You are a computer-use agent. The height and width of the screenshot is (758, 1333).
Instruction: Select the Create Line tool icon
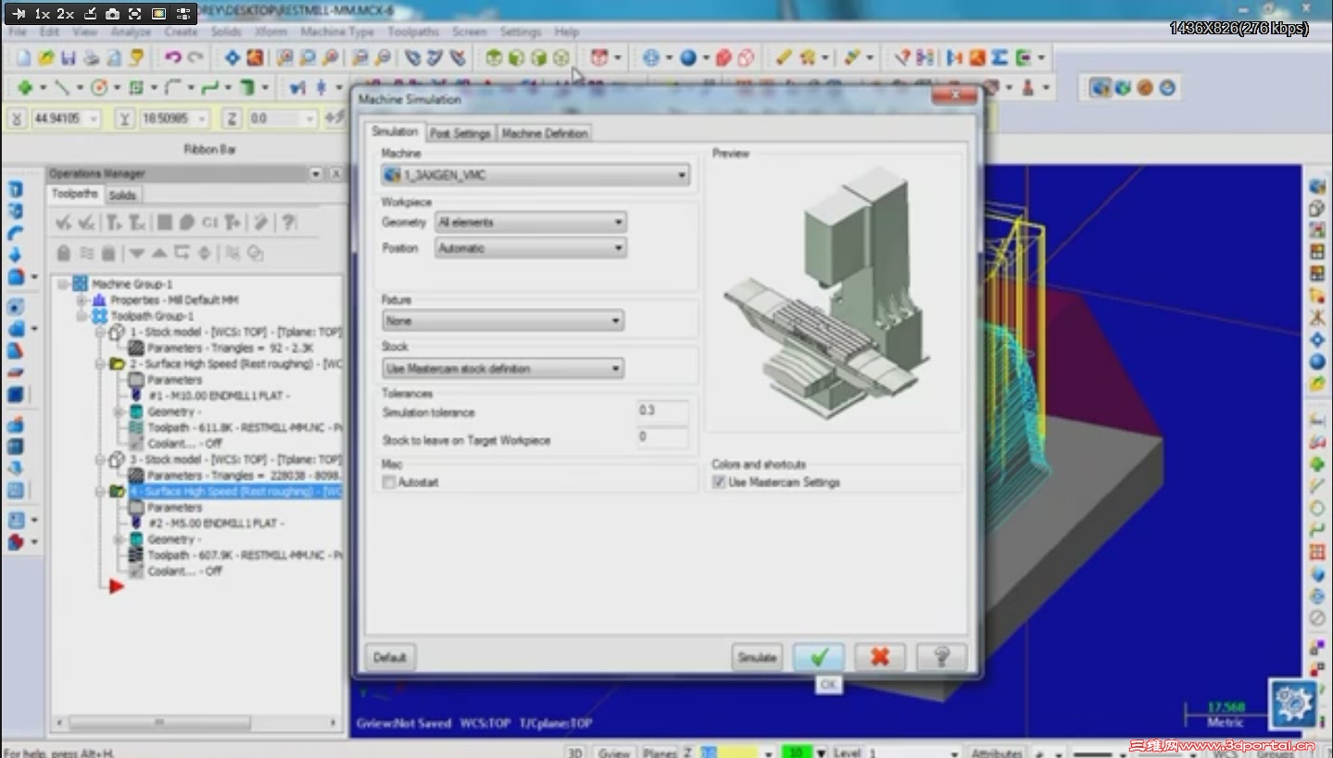tap(62, 88)
